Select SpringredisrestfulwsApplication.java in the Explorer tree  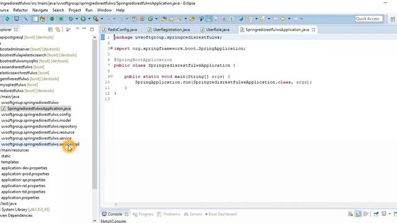(39, 108)
